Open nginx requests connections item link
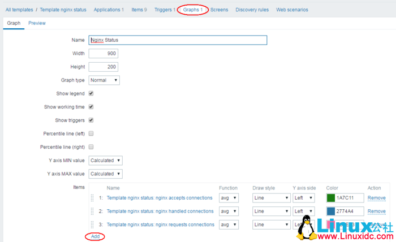396x242 pixels. 160,224
